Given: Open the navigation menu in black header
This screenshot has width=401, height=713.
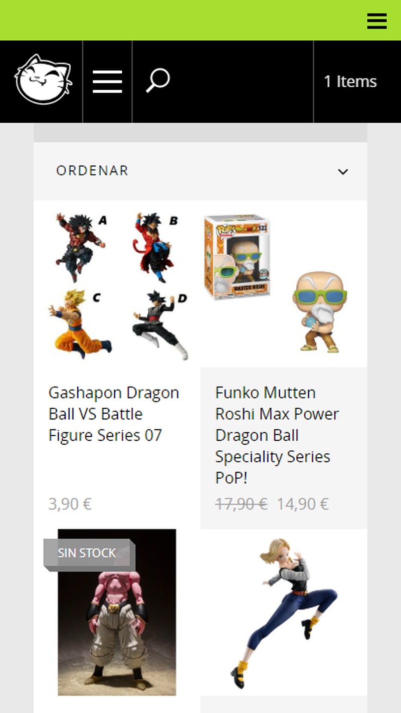Looking at the screenshot, I should 107,82.
